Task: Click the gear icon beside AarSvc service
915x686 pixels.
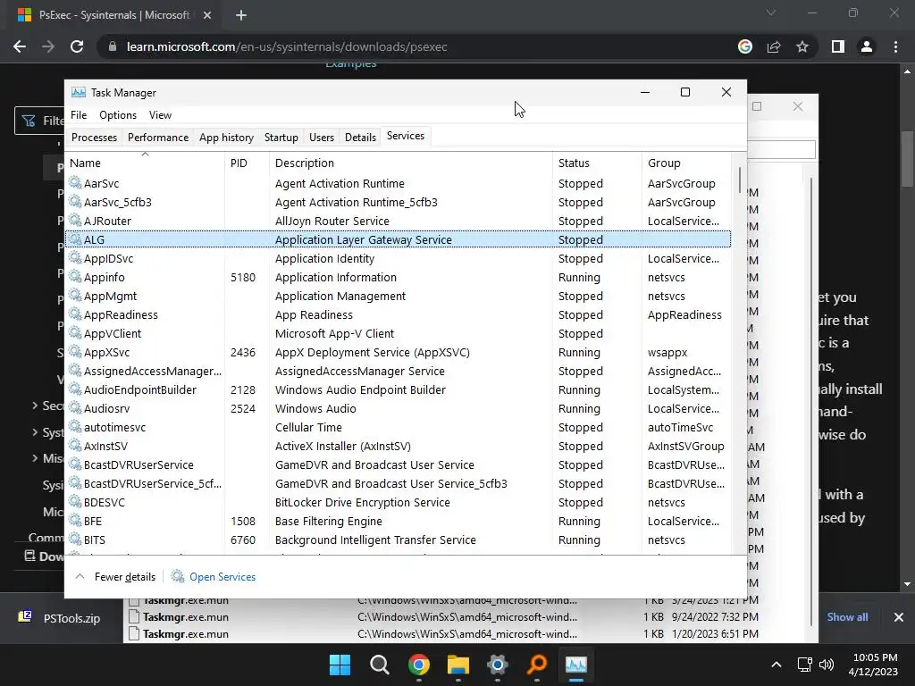Action: tap(75, 183)
